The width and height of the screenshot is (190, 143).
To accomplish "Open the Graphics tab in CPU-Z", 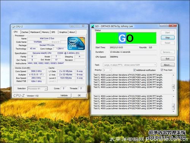I will click(x=63, y=32).
